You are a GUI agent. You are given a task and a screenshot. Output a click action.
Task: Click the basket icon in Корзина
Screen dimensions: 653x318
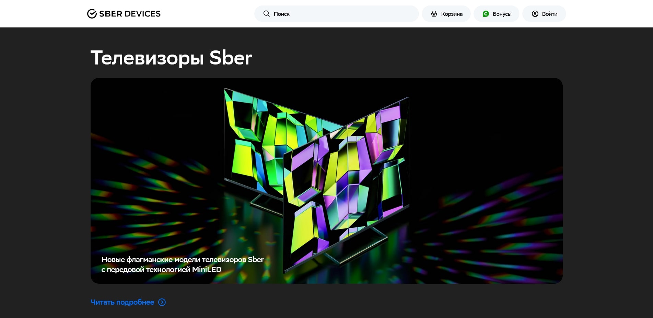click(x=434, y=14)
